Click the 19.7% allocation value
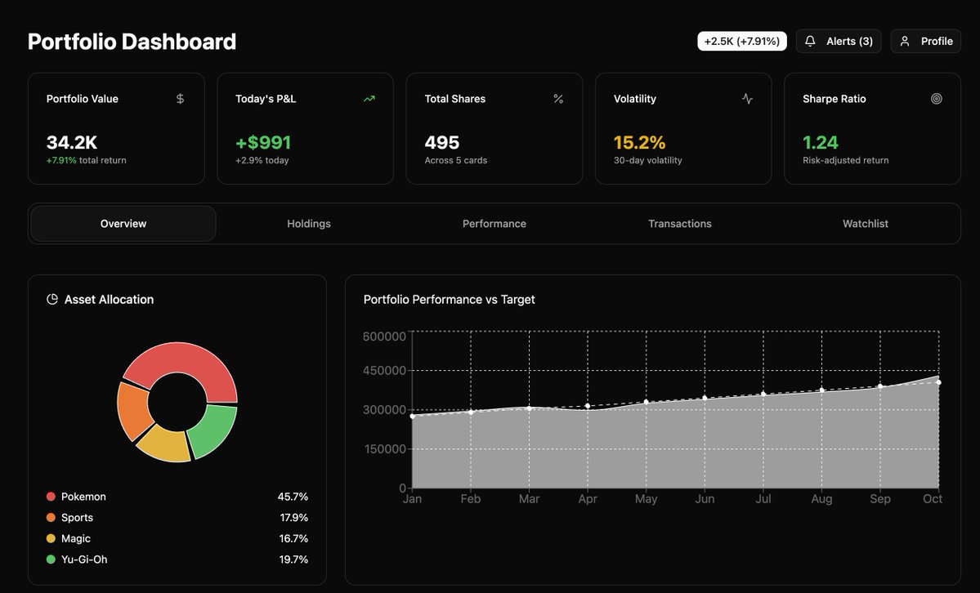Image resolution: width=980 pixels, height=593 pixels. tap(293, 560)
